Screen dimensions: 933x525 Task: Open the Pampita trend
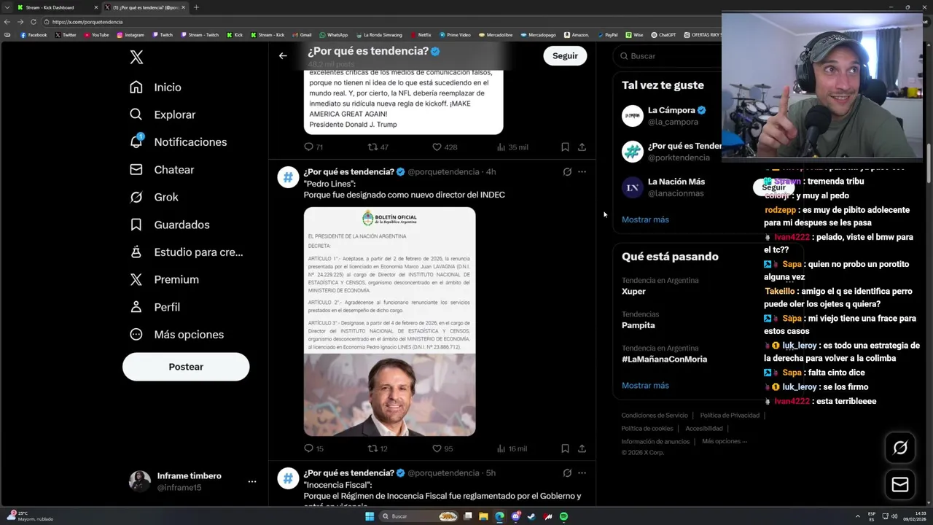click(638, 325)
